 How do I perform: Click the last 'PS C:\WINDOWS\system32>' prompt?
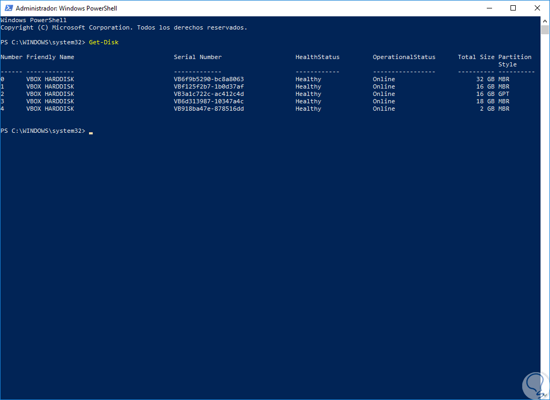point(43,131)
